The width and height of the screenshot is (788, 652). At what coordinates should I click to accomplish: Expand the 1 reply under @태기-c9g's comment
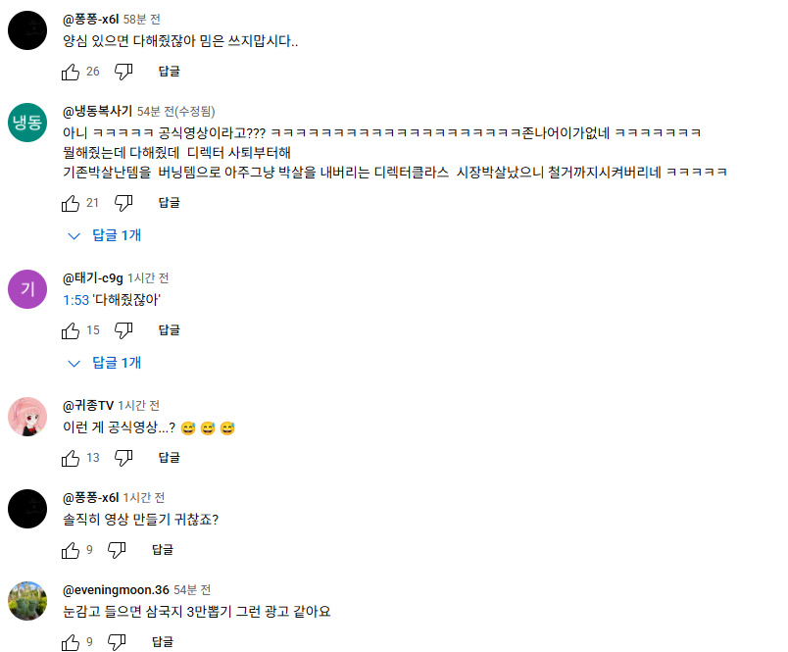[x=105, y=363]
